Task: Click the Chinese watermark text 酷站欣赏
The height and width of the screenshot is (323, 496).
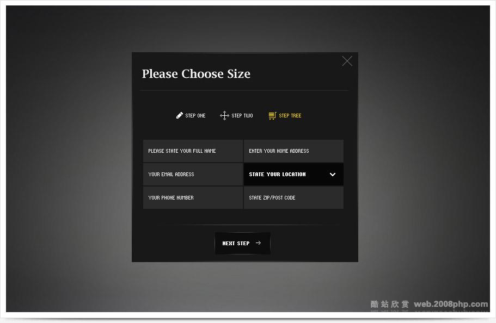Action: (390, 304)
